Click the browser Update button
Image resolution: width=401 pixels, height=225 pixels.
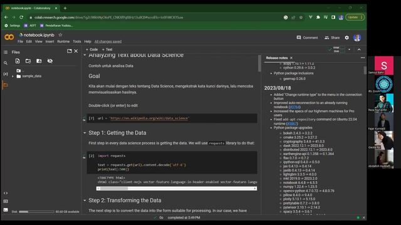[355, 17]
